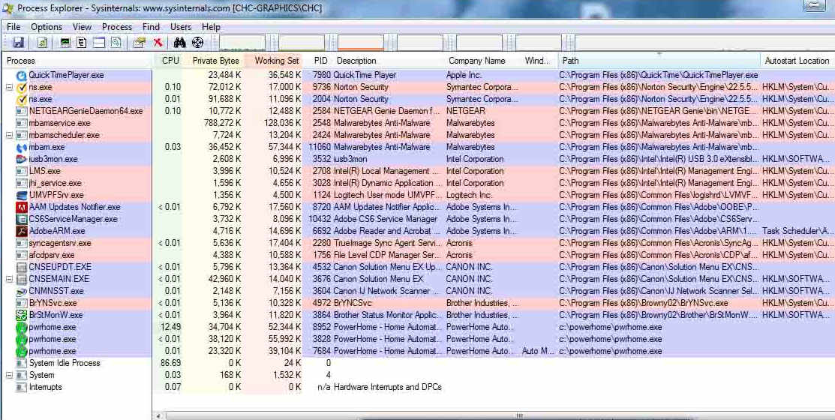Image resolution: width=835 pixels, height=420 pixels.
Task: Click the AdobeARM.exe icon
Action: click(x=21, y=231)
